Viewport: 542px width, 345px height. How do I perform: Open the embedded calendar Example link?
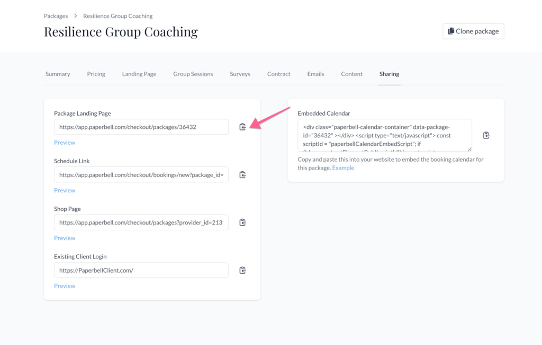(x=343, y=167)
